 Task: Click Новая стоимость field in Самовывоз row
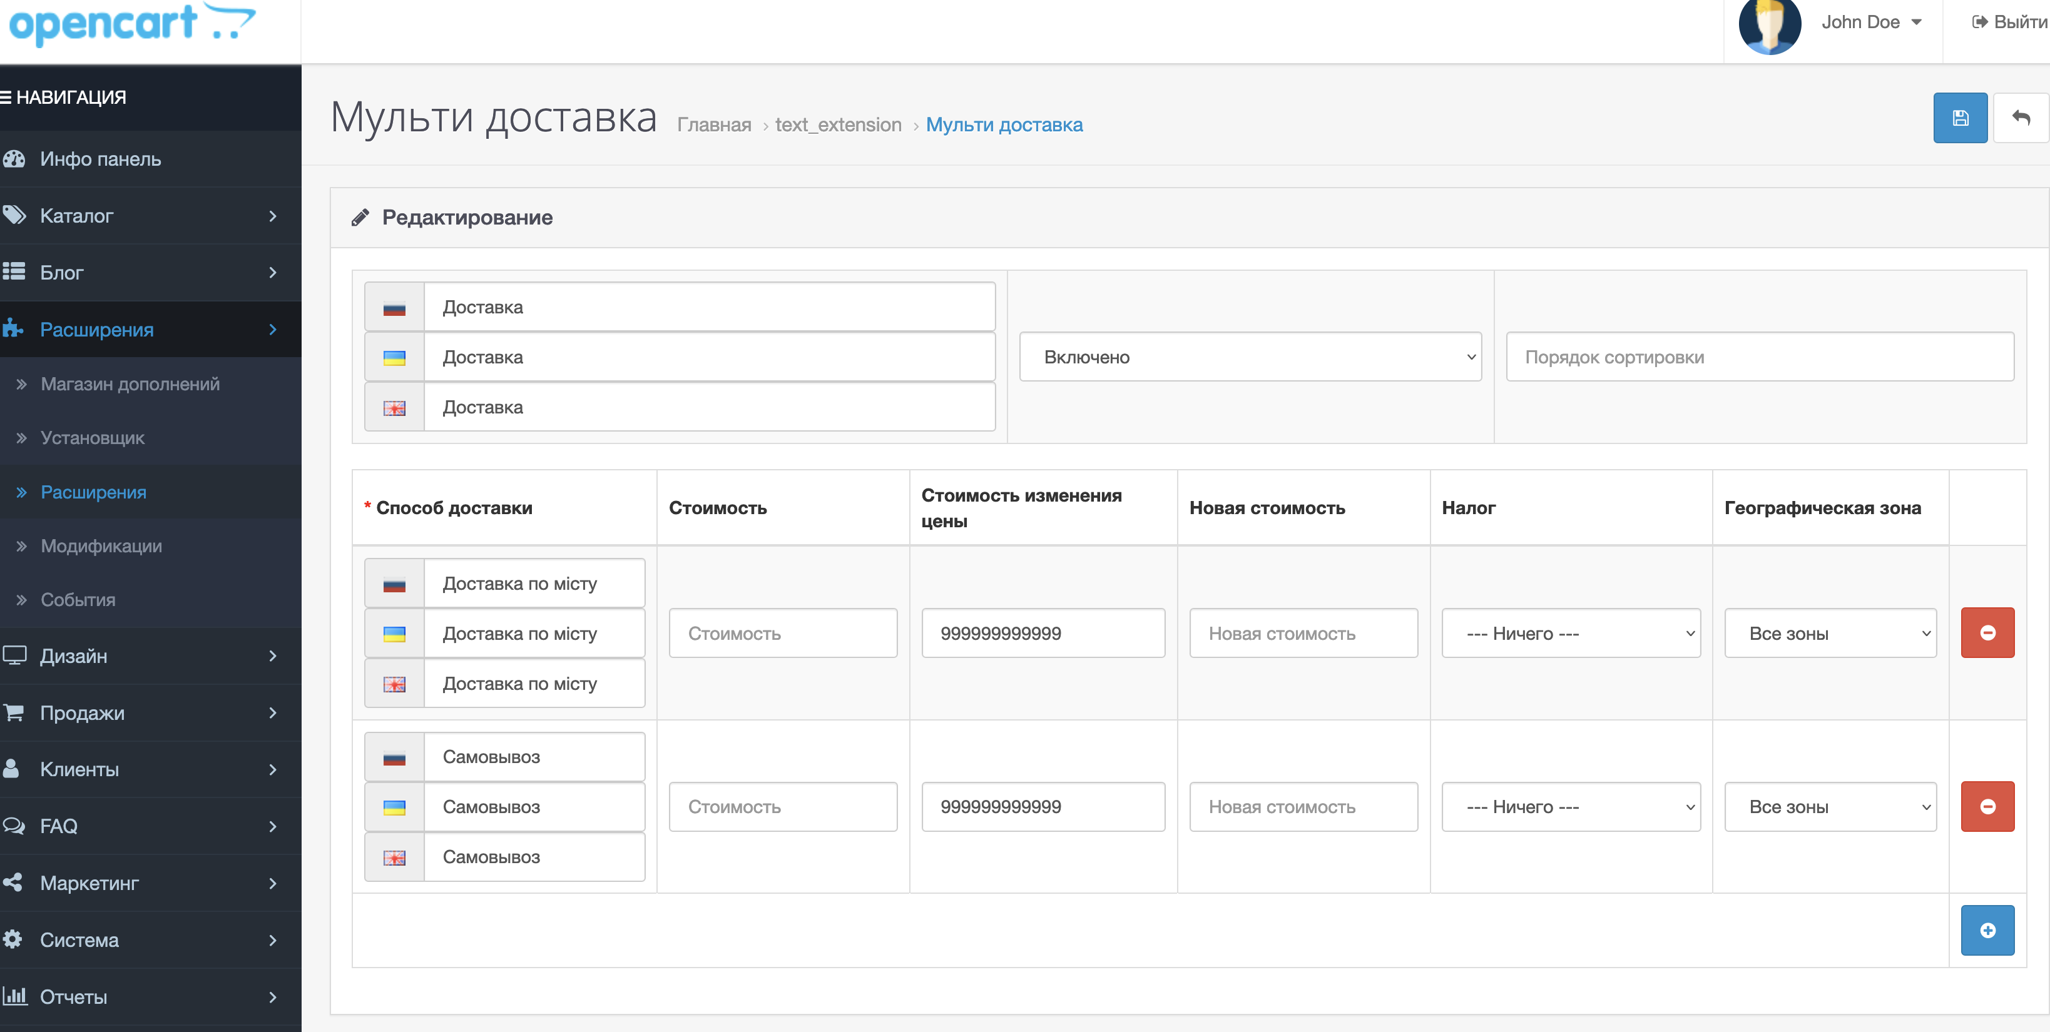[x=1303, y=807]
